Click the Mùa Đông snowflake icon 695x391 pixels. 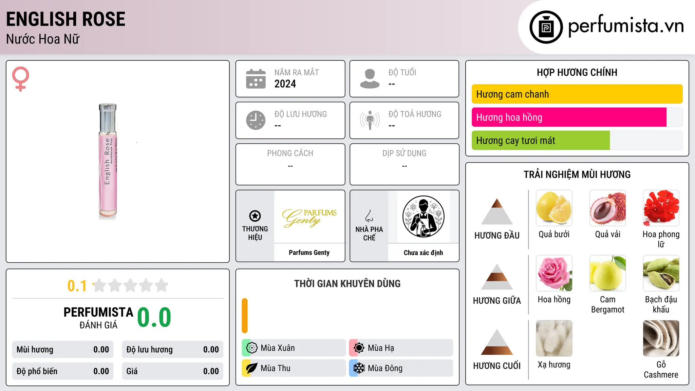coord(359,368)
